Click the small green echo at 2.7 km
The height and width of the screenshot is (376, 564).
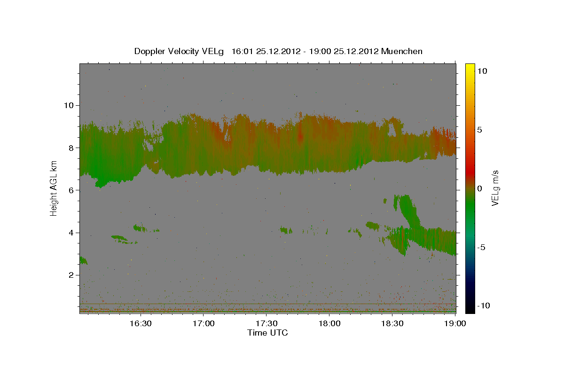click(x=83, y=260)
